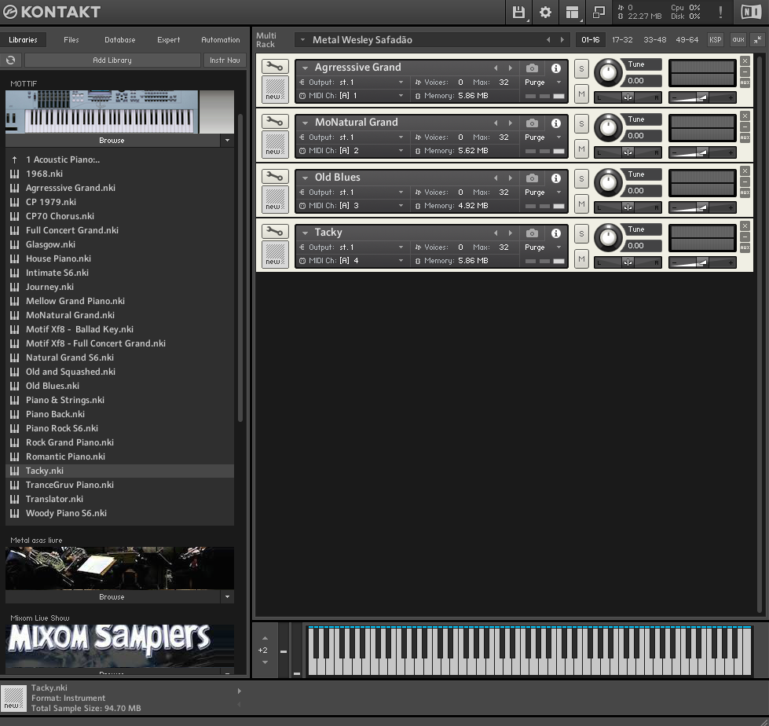Solo the Old Blues instrument

click(x=581, y=178)
